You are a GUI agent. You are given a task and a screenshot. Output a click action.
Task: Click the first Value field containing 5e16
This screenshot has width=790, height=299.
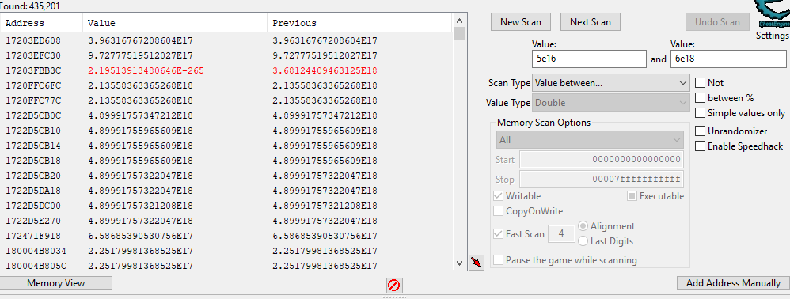click(589, 59)
